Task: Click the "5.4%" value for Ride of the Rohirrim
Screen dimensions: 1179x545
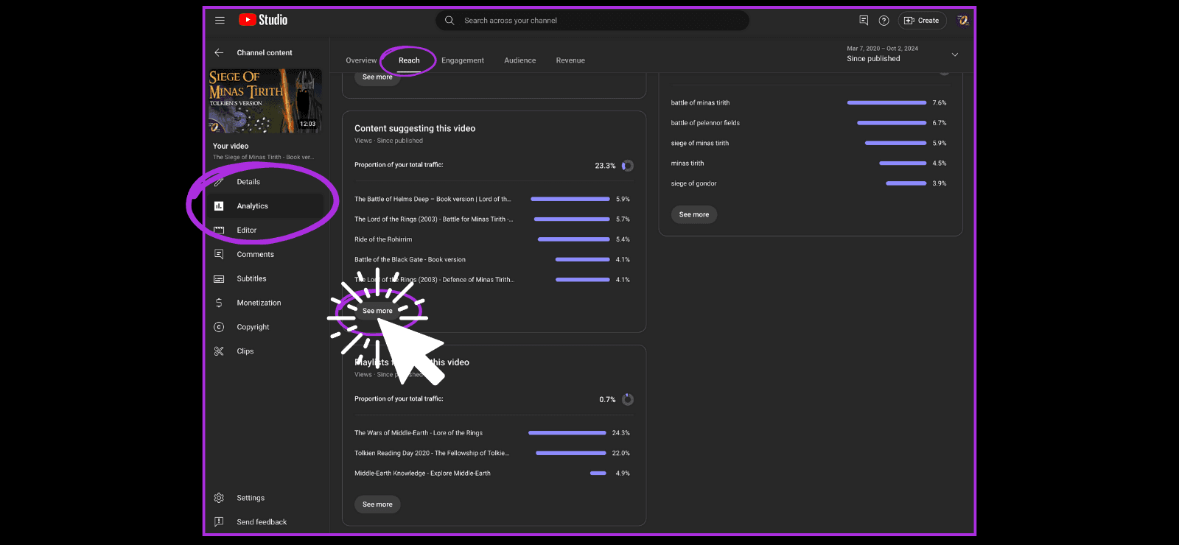Action: 623,239
